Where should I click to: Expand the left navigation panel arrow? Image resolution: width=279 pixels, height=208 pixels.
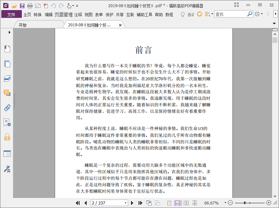tap(9, 32)
